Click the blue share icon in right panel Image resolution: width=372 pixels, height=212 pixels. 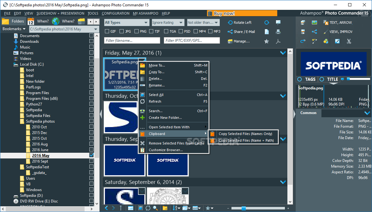(314, 32)
